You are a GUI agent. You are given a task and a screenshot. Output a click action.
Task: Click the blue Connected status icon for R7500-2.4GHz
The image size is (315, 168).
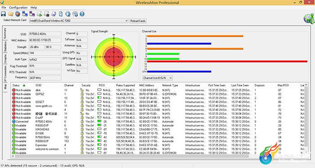13,122
